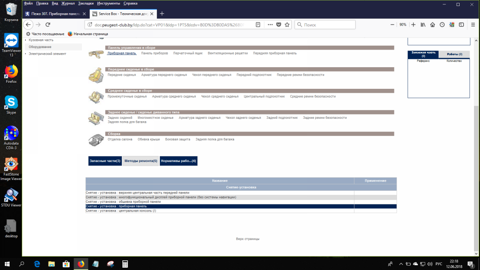
Task: Toggle reader view in the address bar
Action: [x=258, y=24]
